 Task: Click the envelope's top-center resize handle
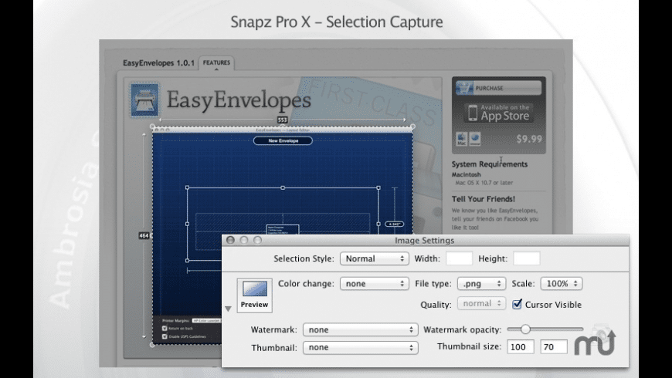coord(283,187)
